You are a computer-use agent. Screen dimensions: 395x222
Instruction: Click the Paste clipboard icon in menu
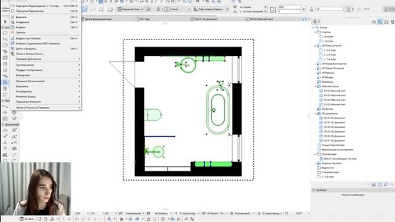point(12,27)
